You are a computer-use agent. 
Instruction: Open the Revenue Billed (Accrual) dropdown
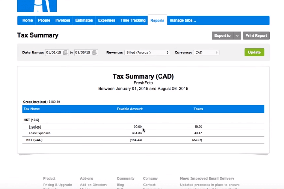click(147, 53)
